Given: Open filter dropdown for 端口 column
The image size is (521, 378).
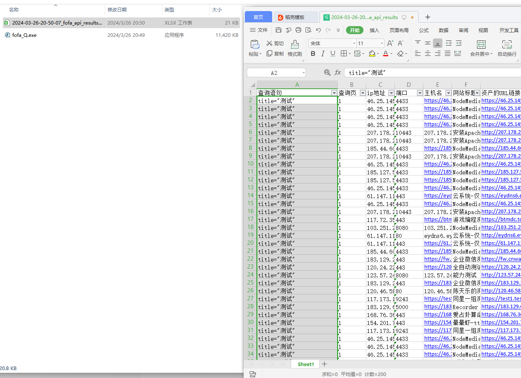Looking at the screenshot, I should pyautogui.click(x=420, y=93).
